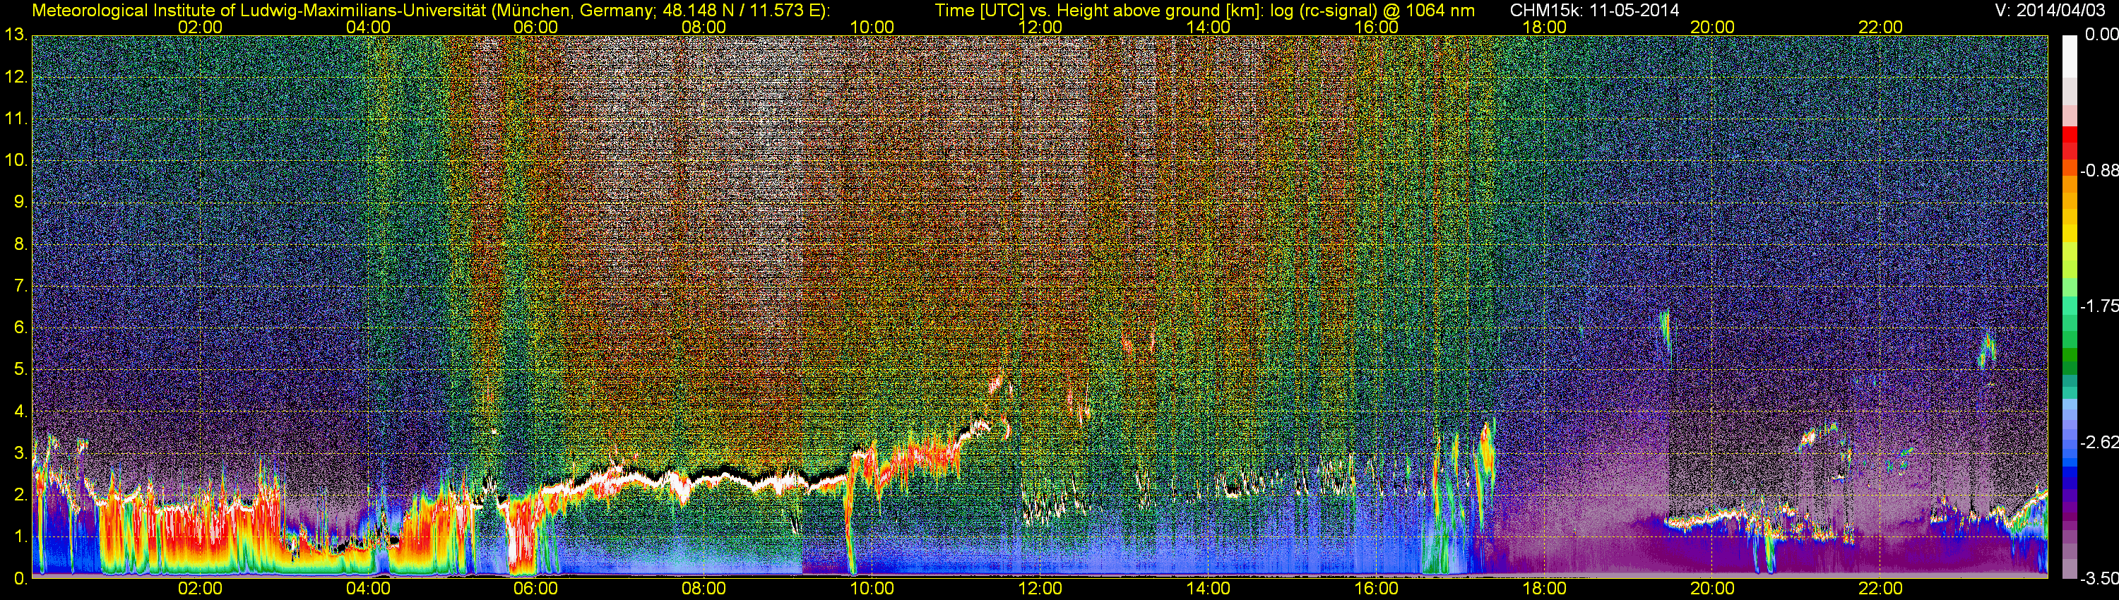2119x600 pixels.
Task: Click the Meteorological Institute title text
Action: coord(431,11)
